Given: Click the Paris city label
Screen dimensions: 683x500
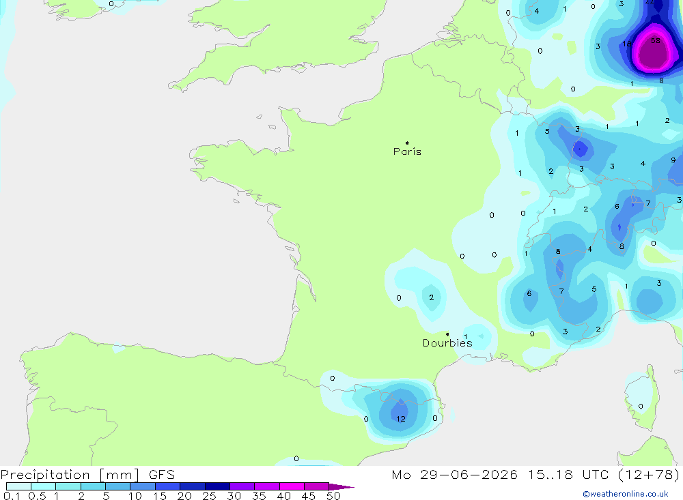Looking at the screenshot, I should pyautogui.click(x=407, y=151).
